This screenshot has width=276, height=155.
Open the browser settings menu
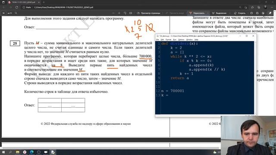(x=272, y=7)
